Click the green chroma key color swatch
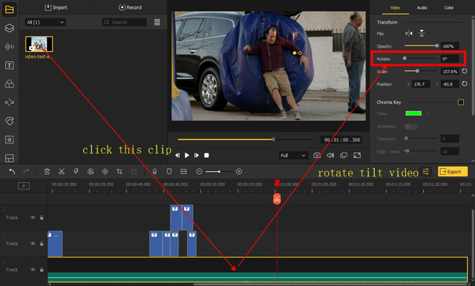The height and width of the screenshot is (286, 475). 414,113
